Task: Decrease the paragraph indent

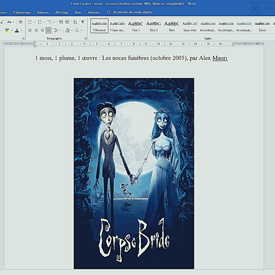Action: point(61,22)
